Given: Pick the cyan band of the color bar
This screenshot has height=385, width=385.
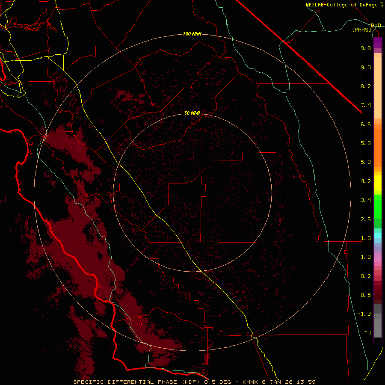Looking at the screenshot, I should [378, 235].
